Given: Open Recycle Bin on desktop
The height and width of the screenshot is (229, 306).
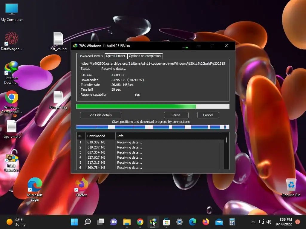Looking at the screenshot, I should [291, 187].
